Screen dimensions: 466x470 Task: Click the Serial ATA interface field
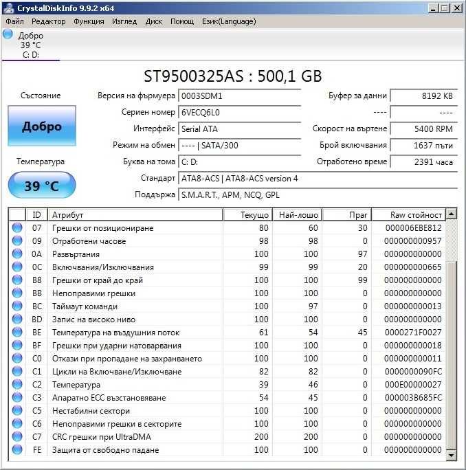[240, 129]
